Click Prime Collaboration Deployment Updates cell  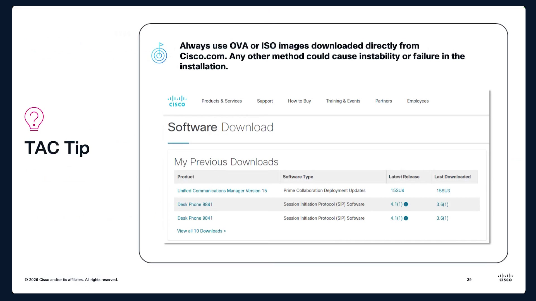[x=324, y=191]
